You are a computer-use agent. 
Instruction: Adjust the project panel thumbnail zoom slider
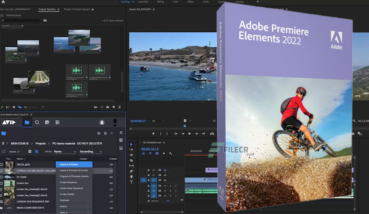(31, 107)
